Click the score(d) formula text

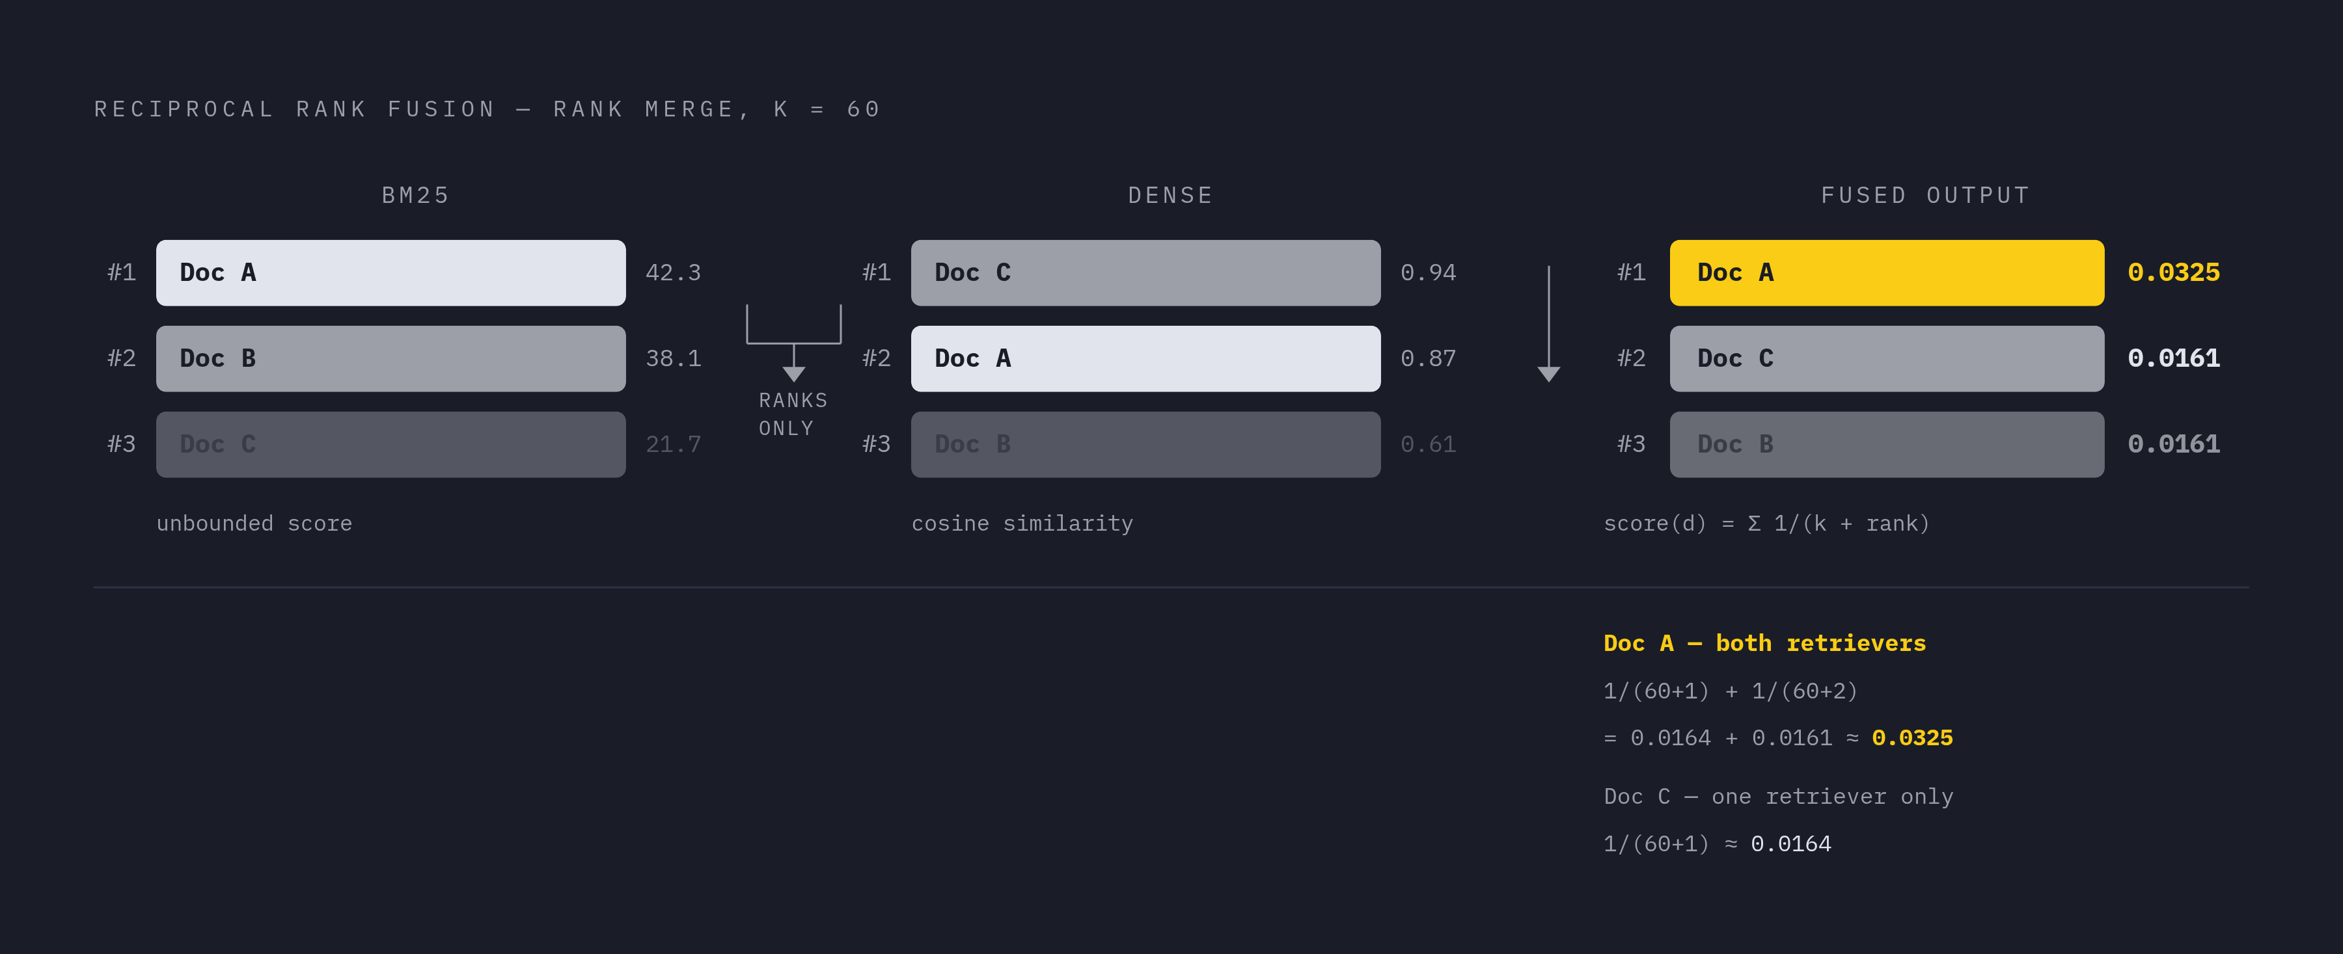coord(1766,523)
